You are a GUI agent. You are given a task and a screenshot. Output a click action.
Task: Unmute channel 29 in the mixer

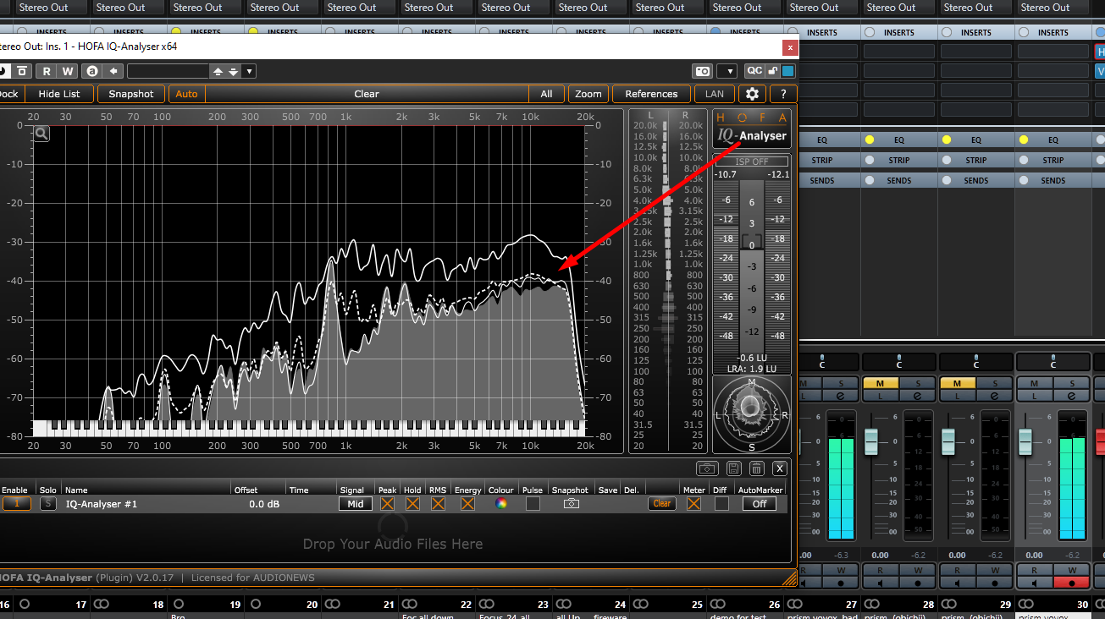coord(958,384)
